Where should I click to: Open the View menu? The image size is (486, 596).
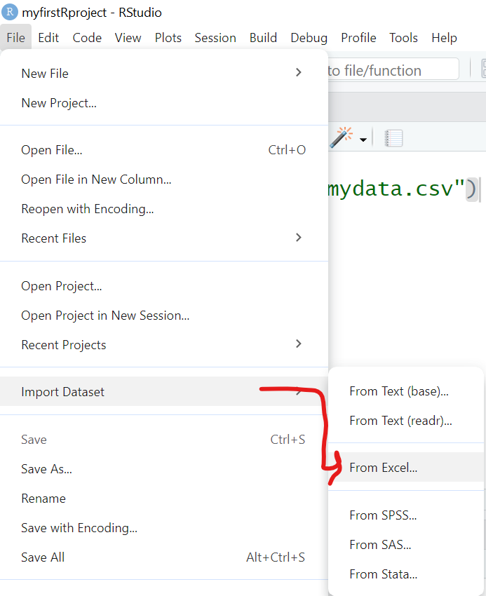tap(128, 38)
